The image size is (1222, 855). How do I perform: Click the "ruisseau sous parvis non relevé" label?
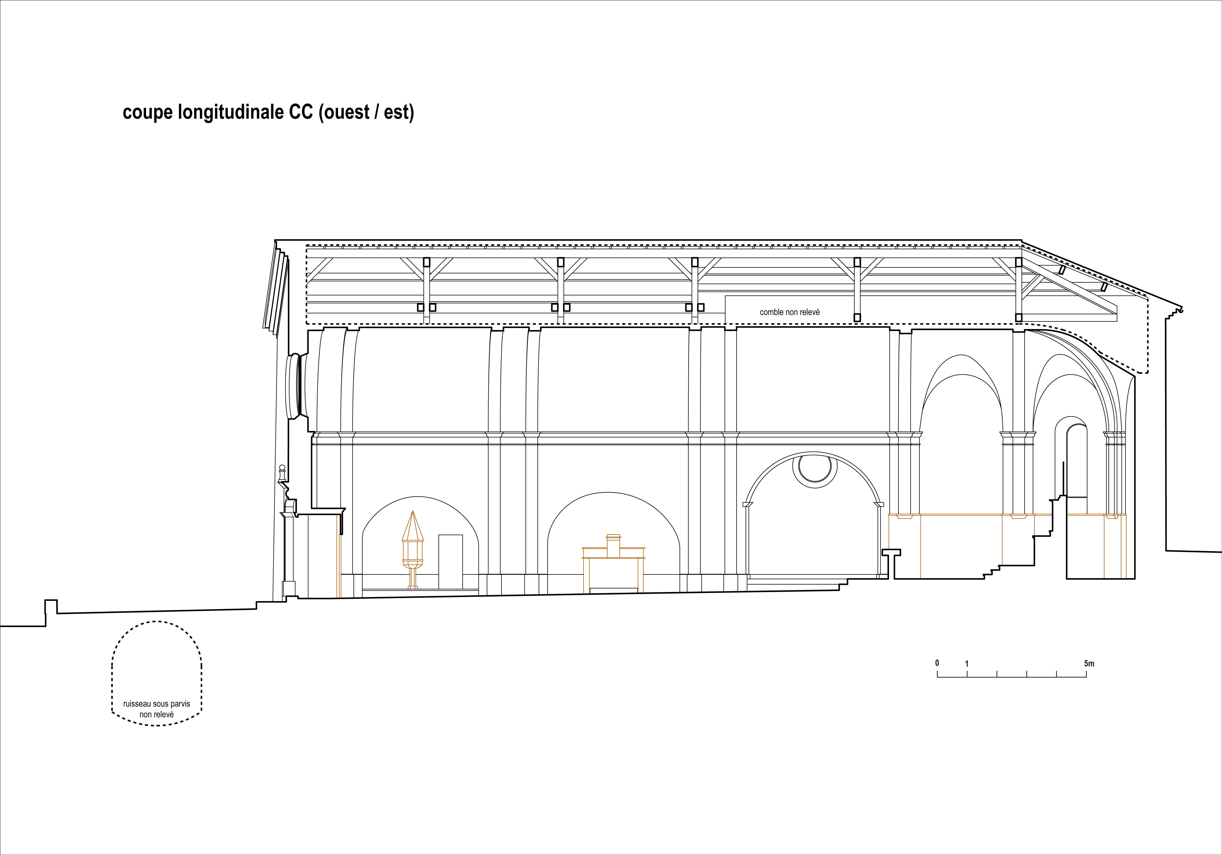pos(156,709)
